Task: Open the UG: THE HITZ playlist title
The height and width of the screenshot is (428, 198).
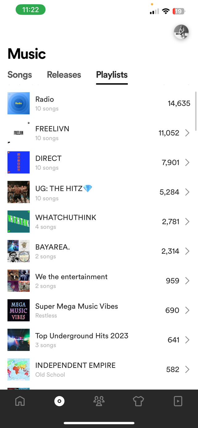Action: (x=59, y=189)
